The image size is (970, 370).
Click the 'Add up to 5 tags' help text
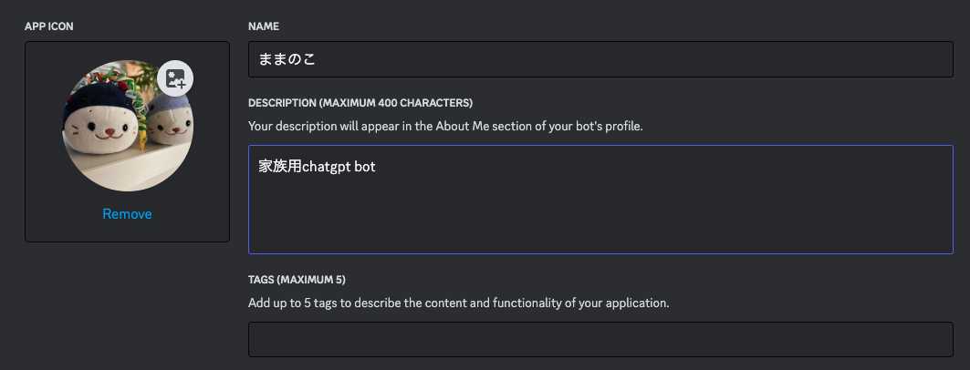click(x=459, y=302)
